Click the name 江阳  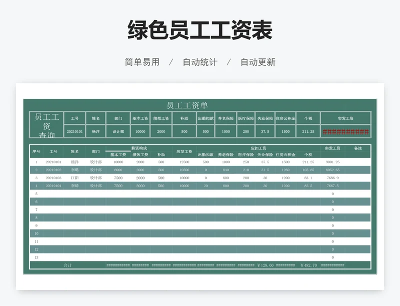pyautogui.click(x=74, y=178)
